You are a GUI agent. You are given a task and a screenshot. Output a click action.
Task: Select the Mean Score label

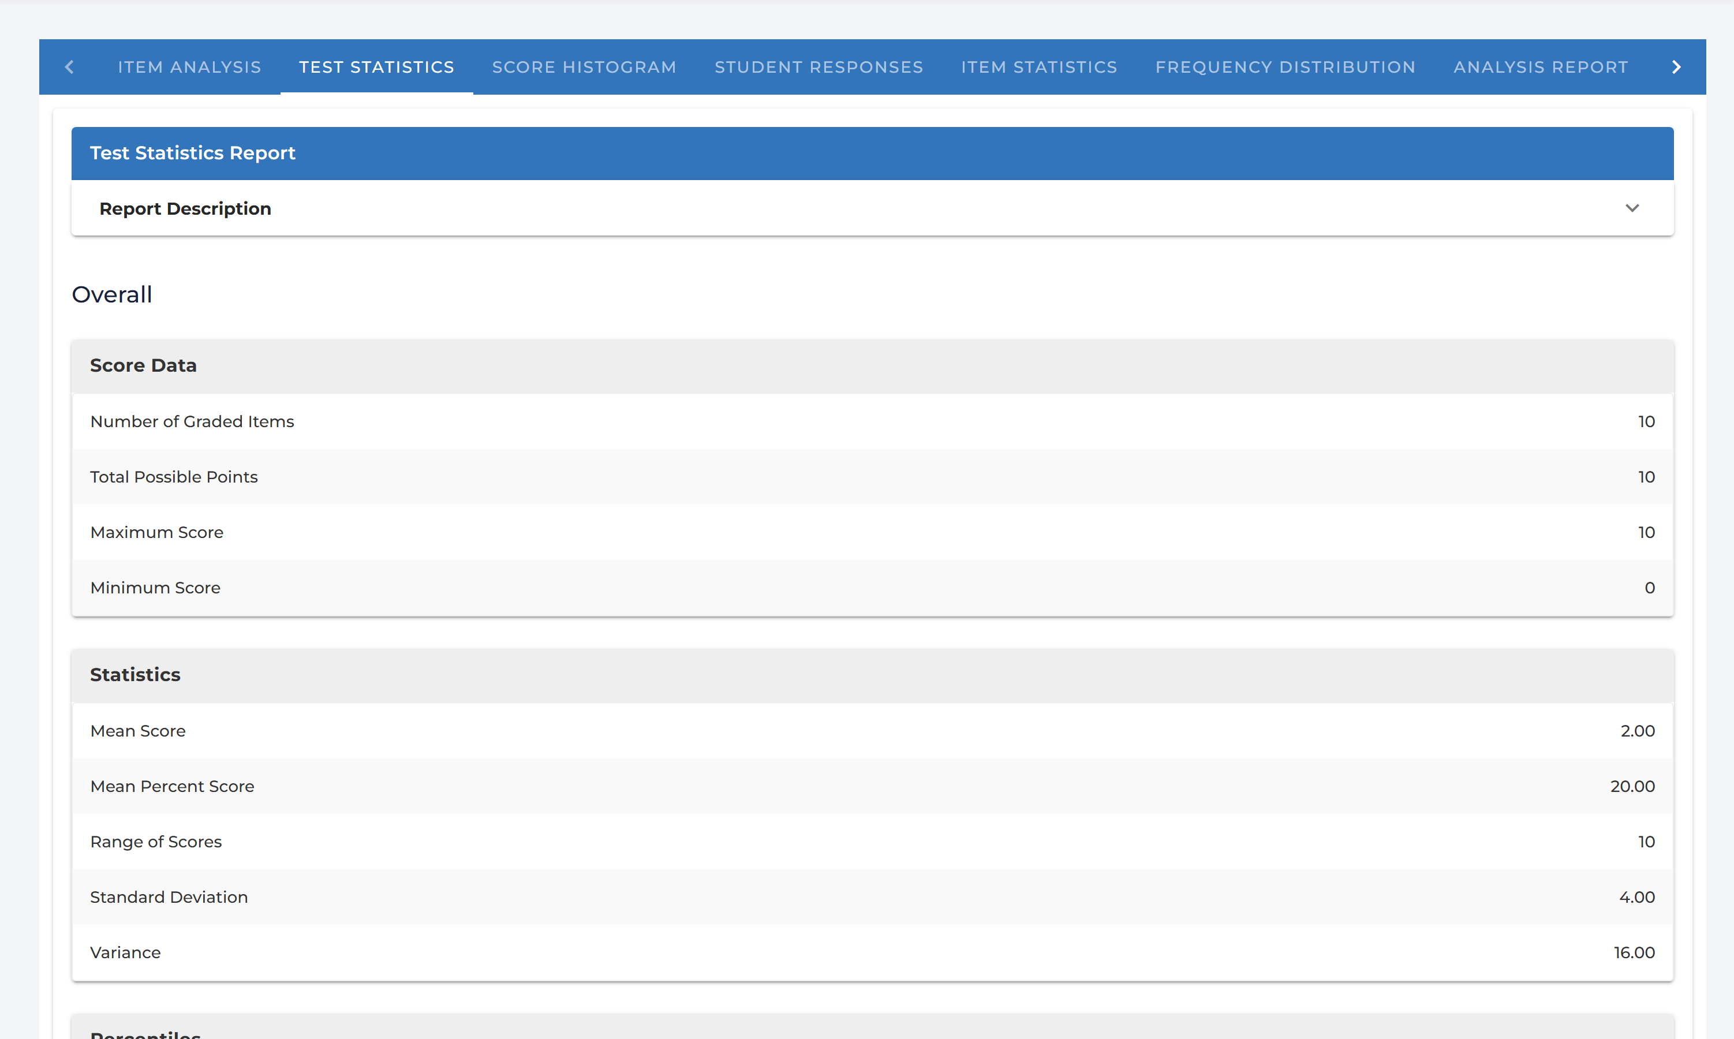click(138, 731)
